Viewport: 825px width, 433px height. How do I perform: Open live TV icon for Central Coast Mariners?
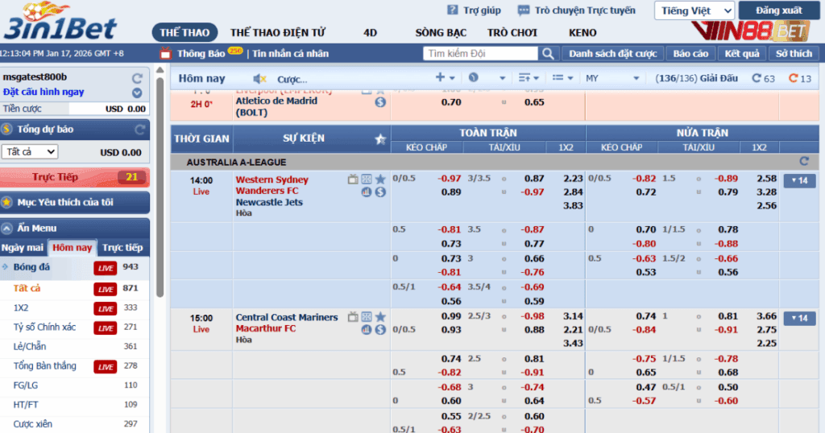click(x=353, y=317)
